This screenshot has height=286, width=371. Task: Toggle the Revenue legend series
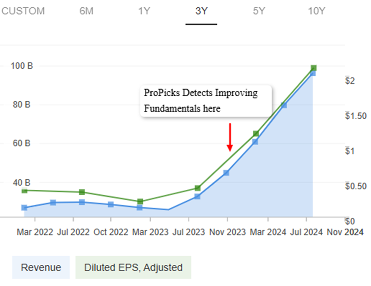(41, 267)
